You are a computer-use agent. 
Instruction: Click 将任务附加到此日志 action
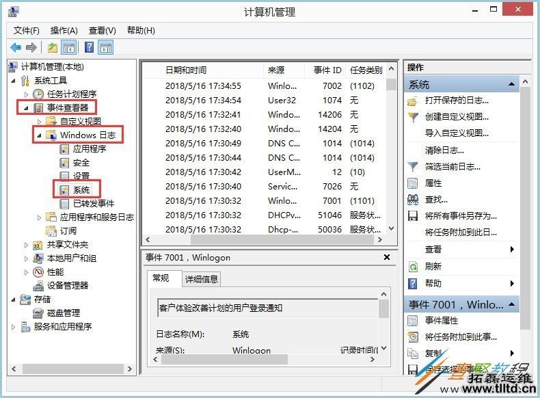click(461, 233)
